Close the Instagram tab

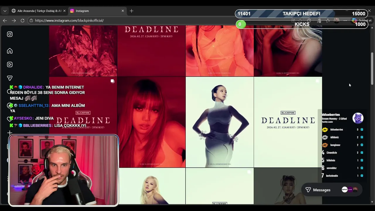click(x=123, y=11)
